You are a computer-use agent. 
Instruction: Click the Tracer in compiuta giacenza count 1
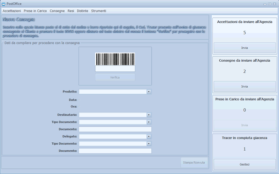pos(244,149)
